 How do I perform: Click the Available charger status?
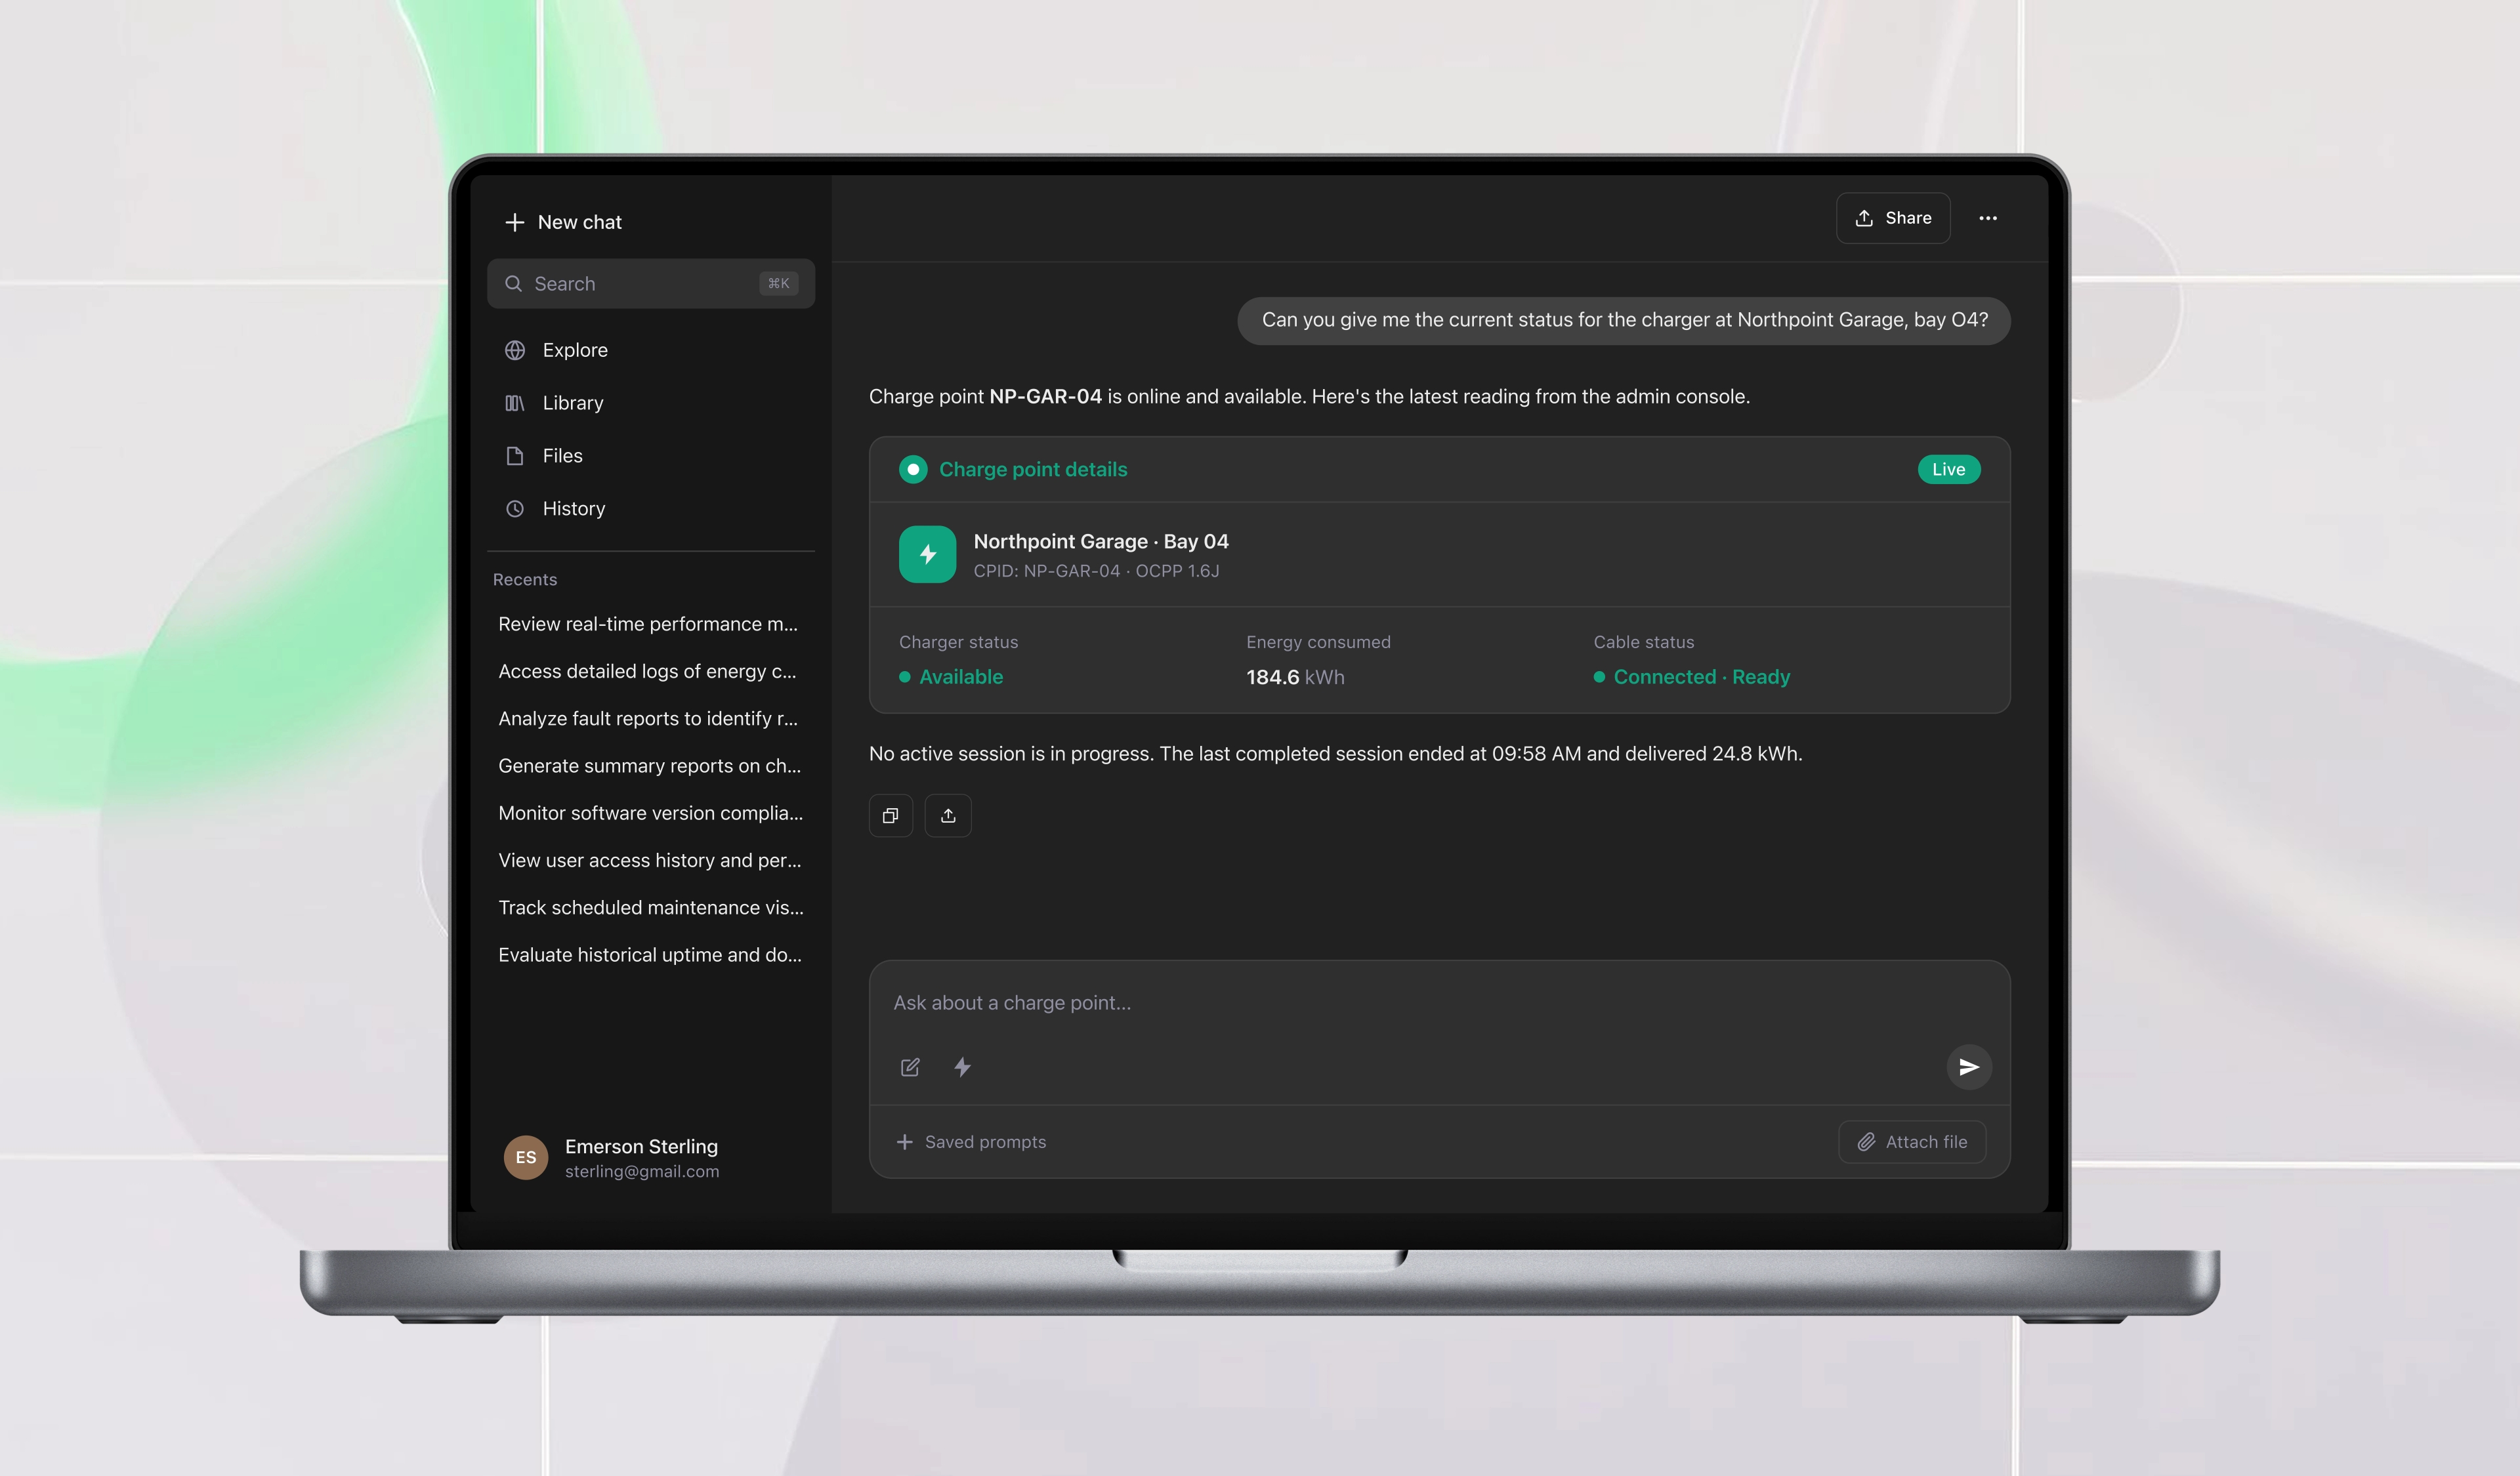coord(951,676)
